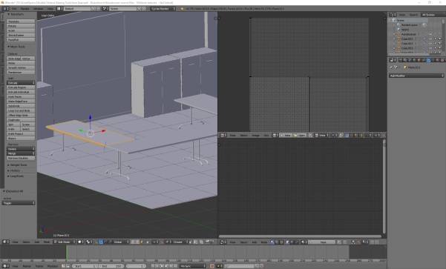Open the File menu
This screenshot has width=446, height=269.
14,8
